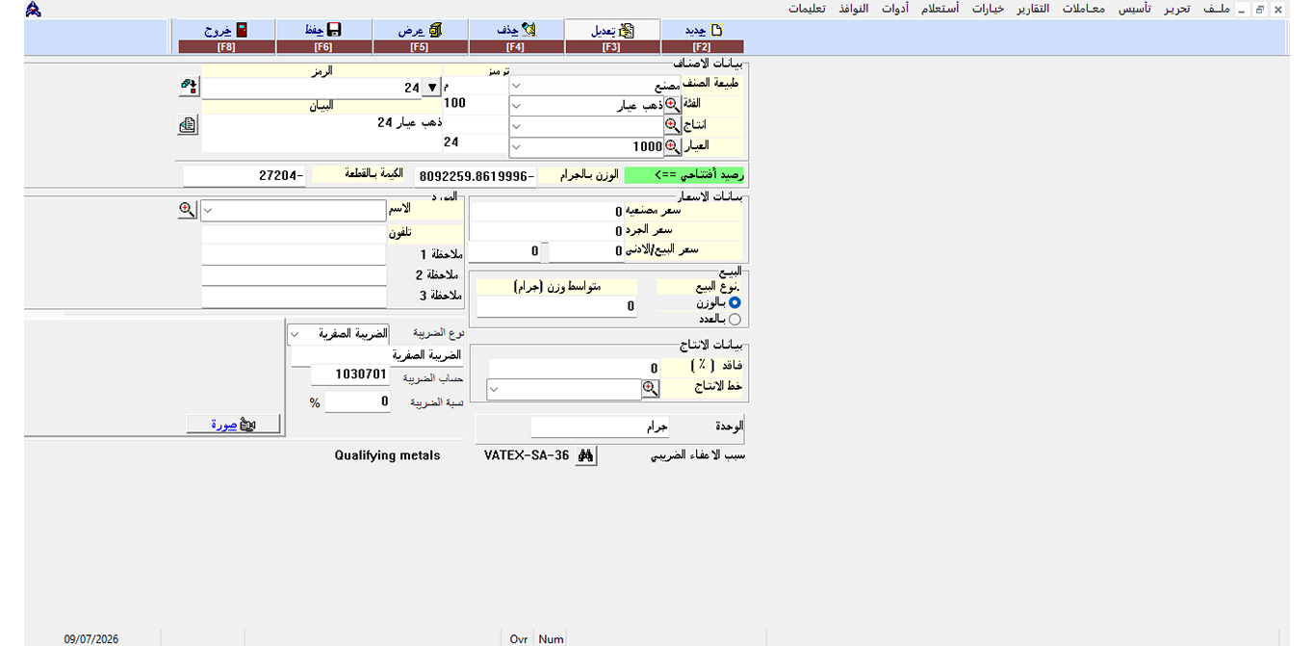Click the Note 2 (ملاحظة 2) input field

[294, 275]
